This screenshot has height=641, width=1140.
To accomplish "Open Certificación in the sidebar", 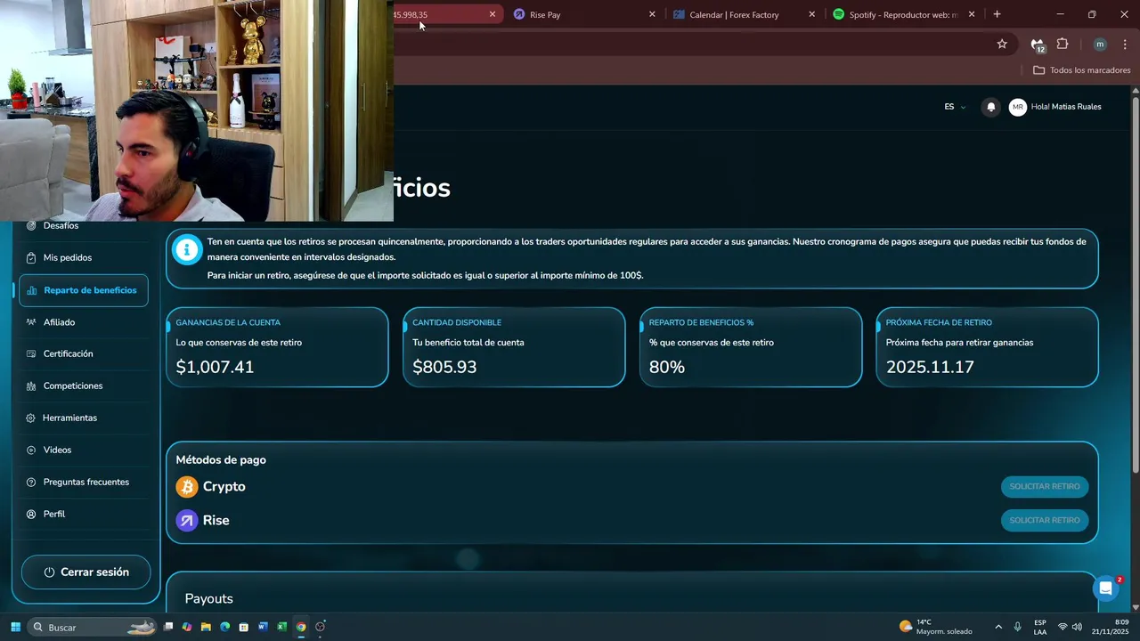I will [x=68, y=354].
